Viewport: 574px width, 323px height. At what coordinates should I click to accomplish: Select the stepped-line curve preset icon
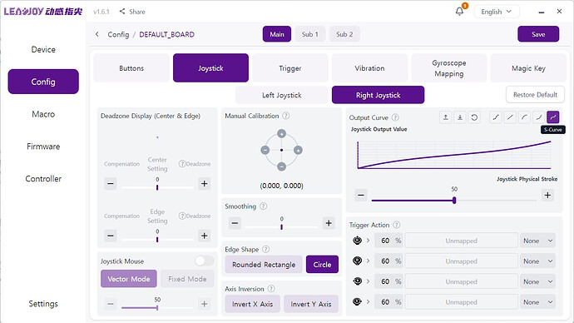point(496,117)
